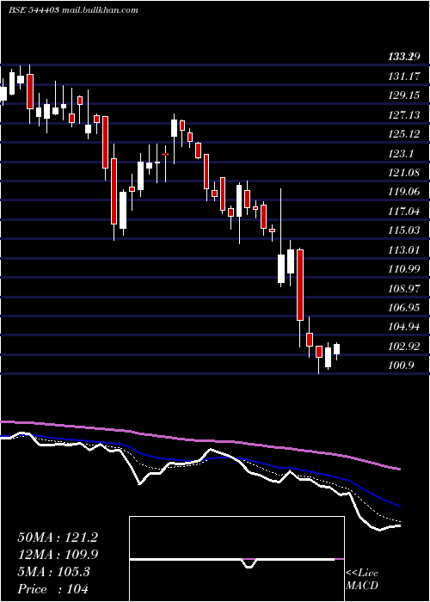
Task: Click the 5MA : 105.3 readout
Action: pyautogui.click(x=53, y=572)
